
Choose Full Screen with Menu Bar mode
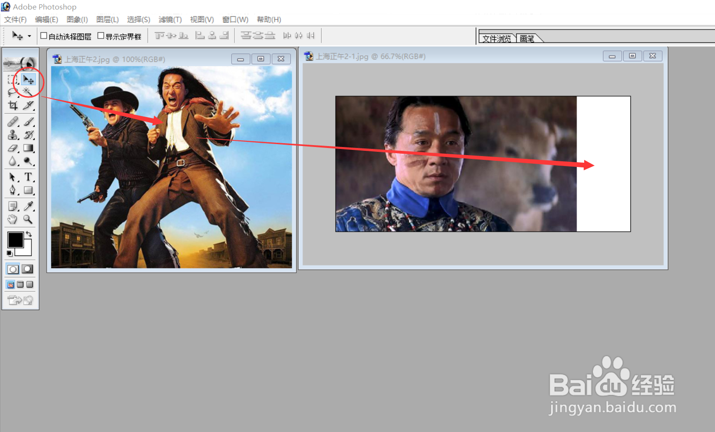coord(20,285)
